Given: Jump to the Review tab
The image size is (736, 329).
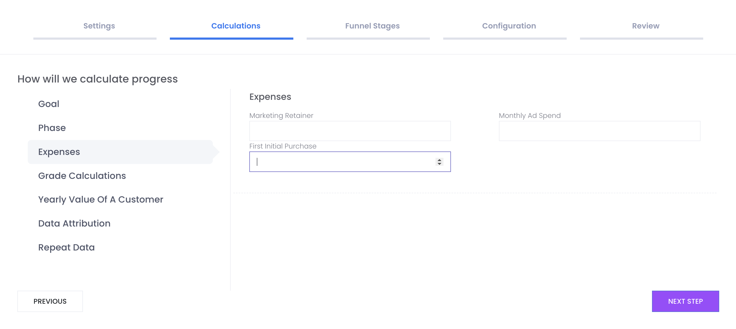Looking at the screenshot, I should coord(645,26).
